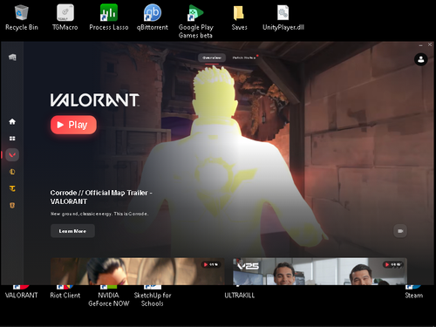Screen dimensions: 436x327
Task: Select the League of Legends sidebar icon
Action: tap(12, 172)
